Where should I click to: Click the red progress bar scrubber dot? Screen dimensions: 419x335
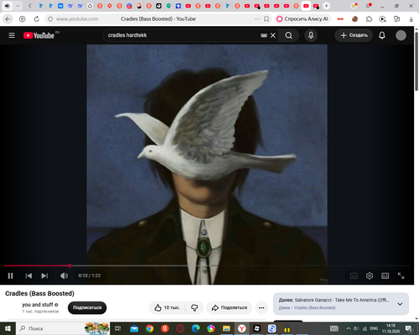(x=70, y=265)
